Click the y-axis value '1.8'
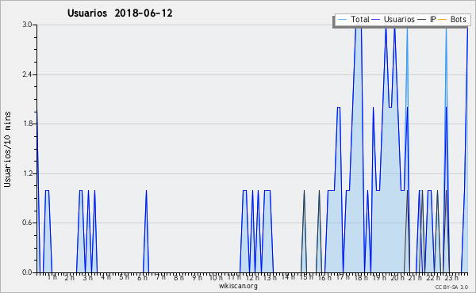The image size is (476, 293). [27, 124]
